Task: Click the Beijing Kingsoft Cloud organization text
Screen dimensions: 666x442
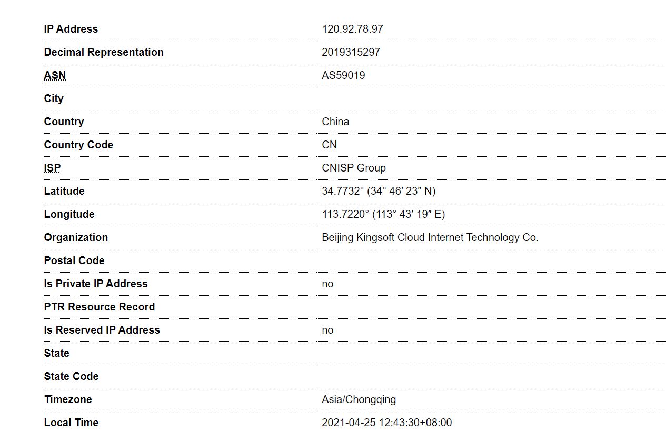Action: [x=430, y=237]
